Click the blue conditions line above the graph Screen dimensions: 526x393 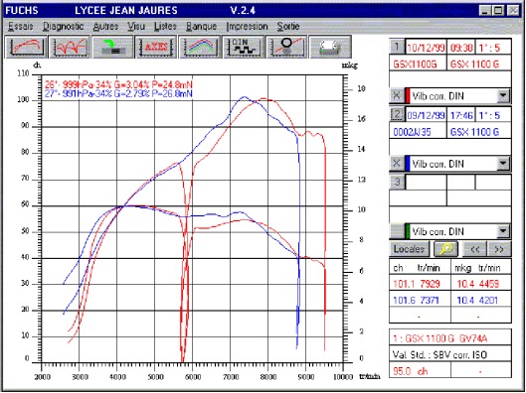118,93
